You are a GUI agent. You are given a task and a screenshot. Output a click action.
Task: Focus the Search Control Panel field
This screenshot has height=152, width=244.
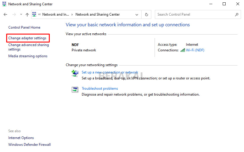(x=194, y=14)
